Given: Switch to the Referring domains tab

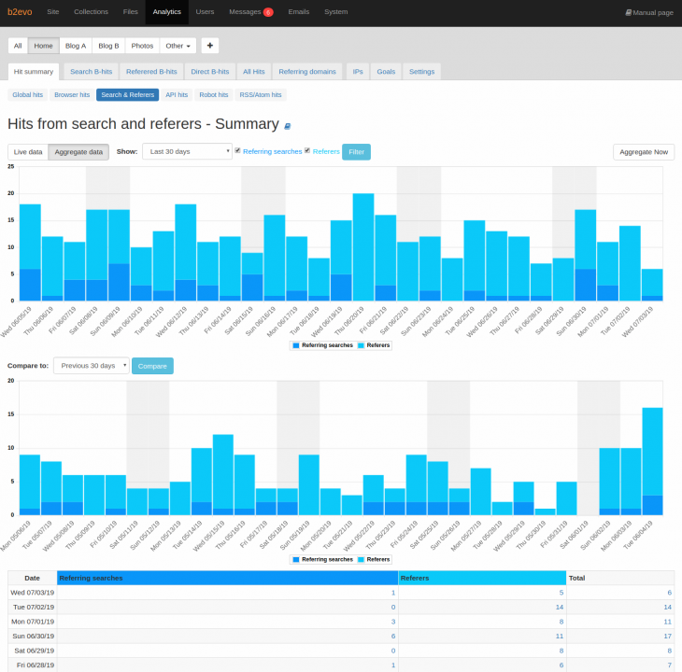Looking at the screenshot, I should (307, 72).
